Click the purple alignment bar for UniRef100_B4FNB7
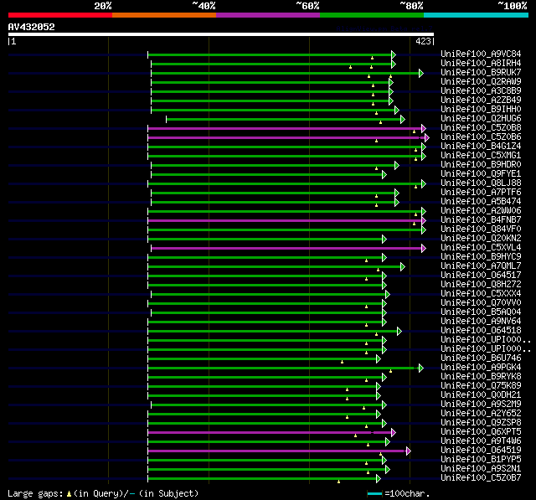 [x=285, y=221]
